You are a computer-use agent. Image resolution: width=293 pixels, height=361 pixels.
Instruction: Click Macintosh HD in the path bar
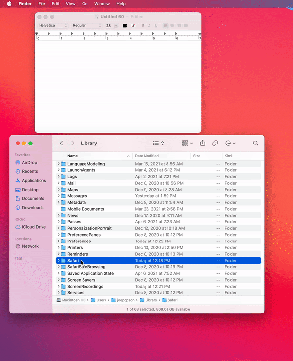click(x=71, y=300)
